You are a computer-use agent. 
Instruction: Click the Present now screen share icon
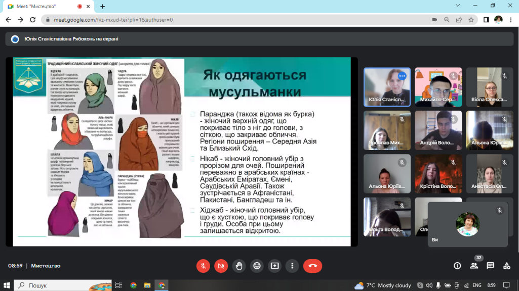[274, 266]
